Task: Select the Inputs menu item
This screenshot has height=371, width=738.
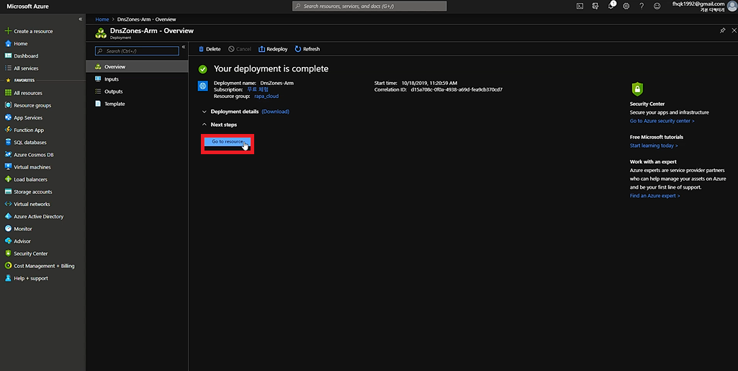Action: (x=137, y=79)
